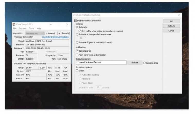
Task: Confirm settings with the OK button
Action: click(171, 21)
